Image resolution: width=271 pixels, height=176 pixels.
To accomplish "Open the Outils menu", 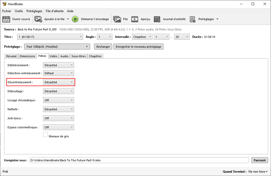I will tap(19, 11).
